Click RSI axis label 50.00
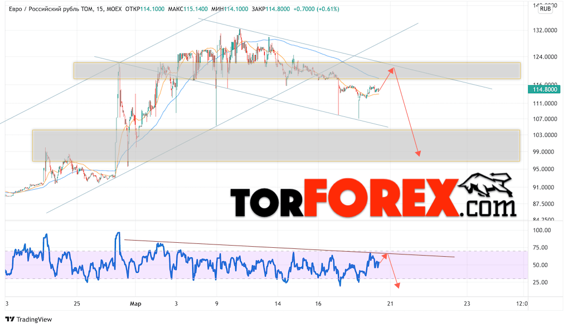Screen dimensions: 568x328 [x=541, y=265]
